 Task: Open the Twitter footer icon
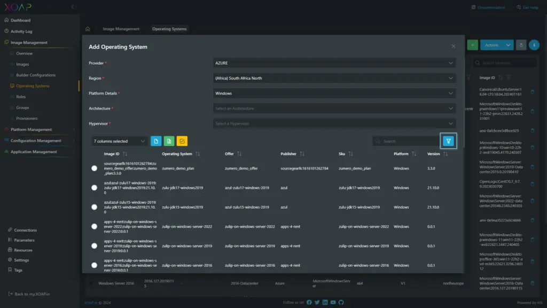[317, 303]
